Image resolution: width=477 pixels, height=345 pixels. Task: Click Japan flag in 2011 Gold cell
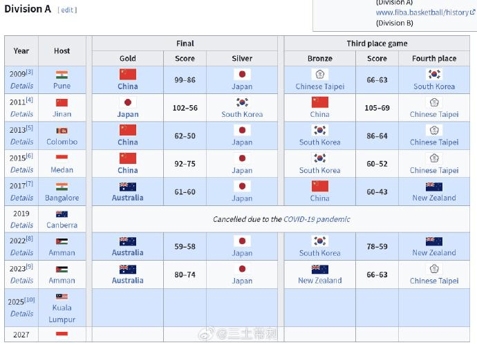pos(127,102)
